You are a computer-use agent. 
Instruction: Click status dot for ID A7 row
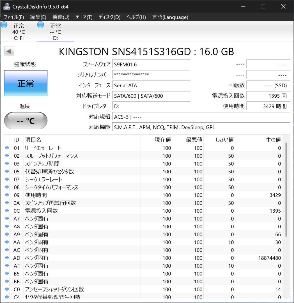click(7, 218)
